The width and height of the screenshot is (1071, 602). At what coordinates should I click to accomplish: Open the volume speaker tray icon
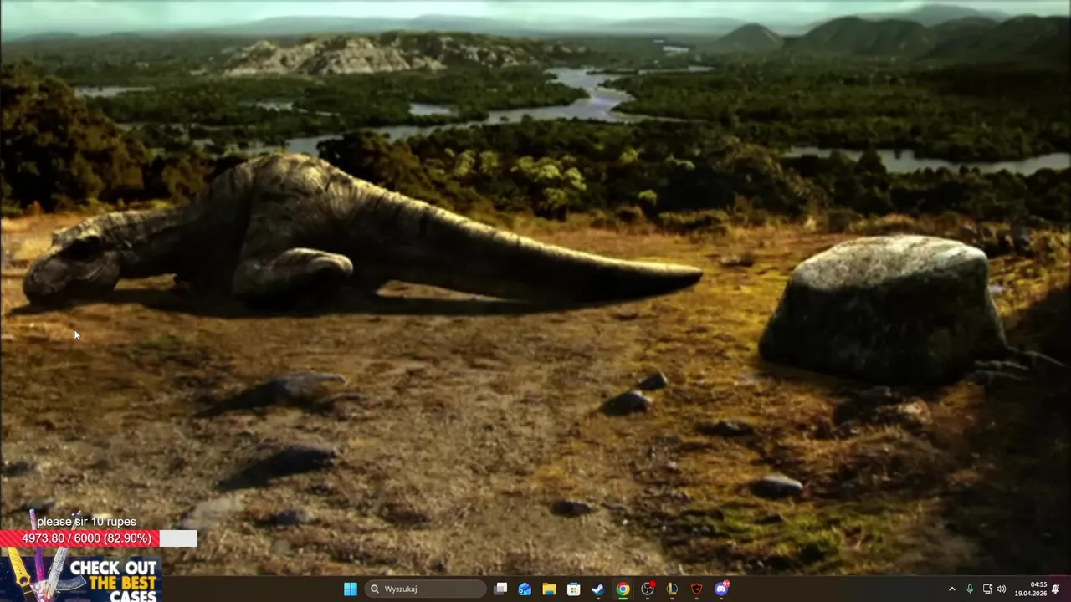(1002, 589)
